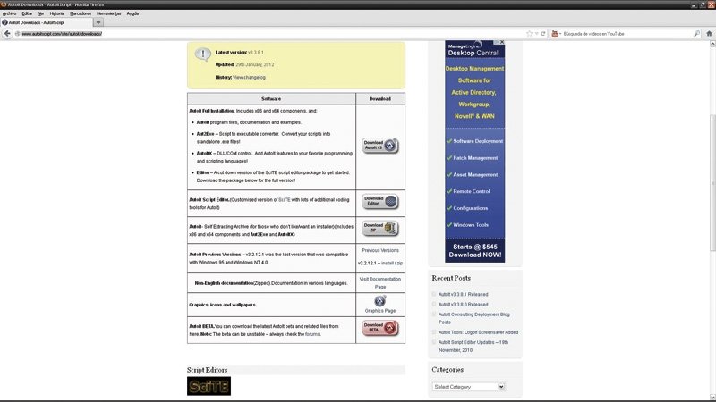Click the Starts @ $545 Download NOW banner
This screenshot has height=402, width=716.
point(475,251)
